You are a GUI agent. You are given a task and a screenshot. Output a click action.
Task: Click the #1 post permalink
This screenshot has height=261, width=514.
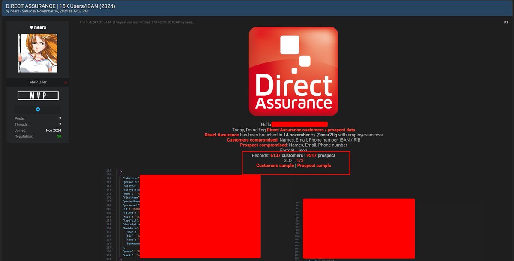(505, 22)
